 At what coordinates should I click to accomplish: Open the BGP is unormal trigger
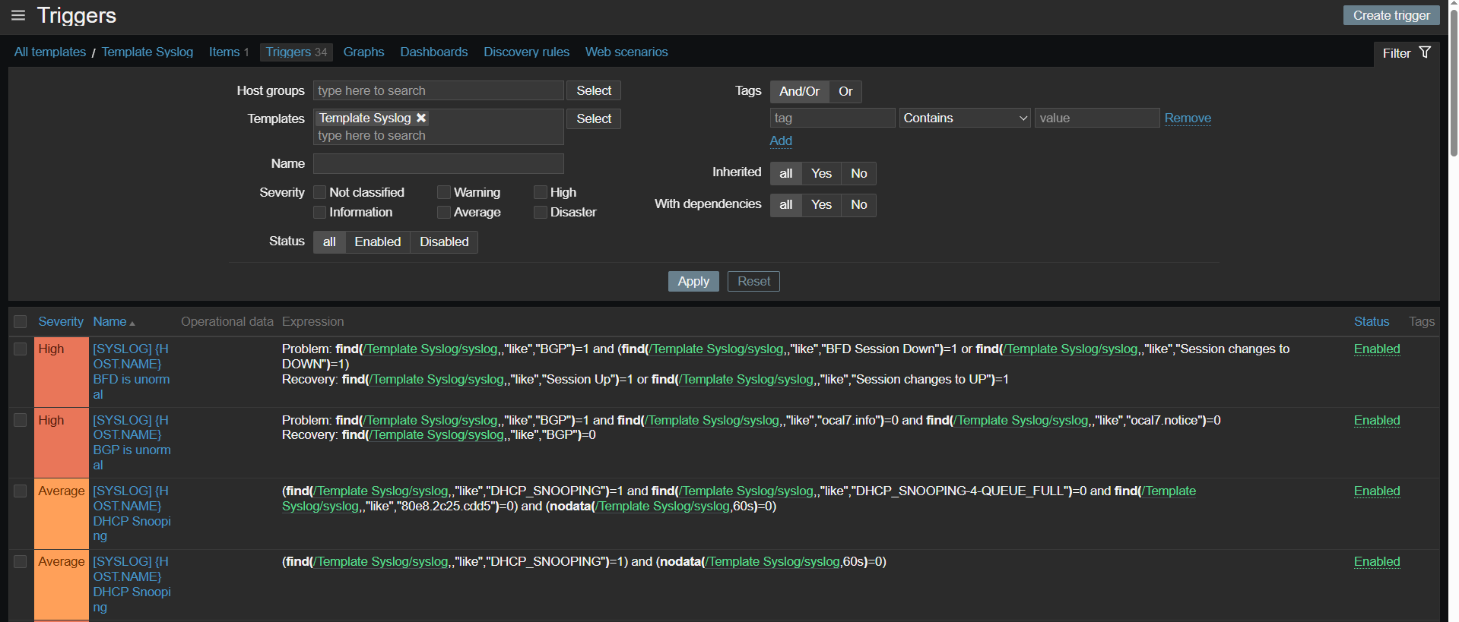pos(132,442)
